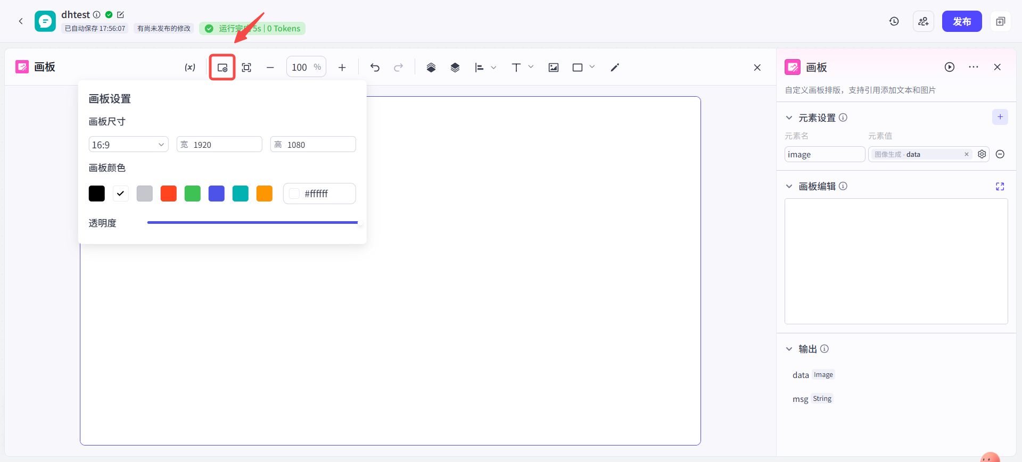Open version history clock icon
1022x462 pixels.
894,21
